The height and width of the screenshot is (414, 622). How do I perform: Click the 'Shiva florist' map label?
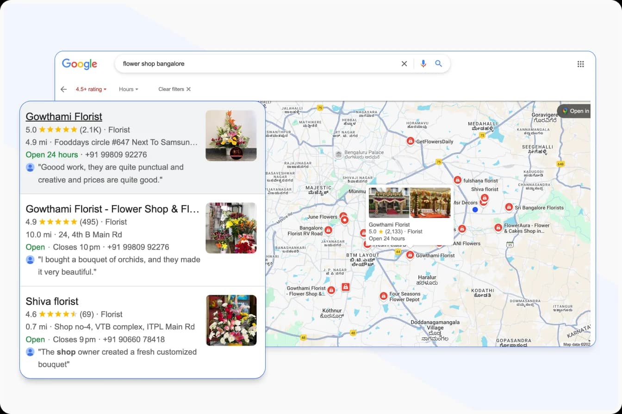point(485,189)
